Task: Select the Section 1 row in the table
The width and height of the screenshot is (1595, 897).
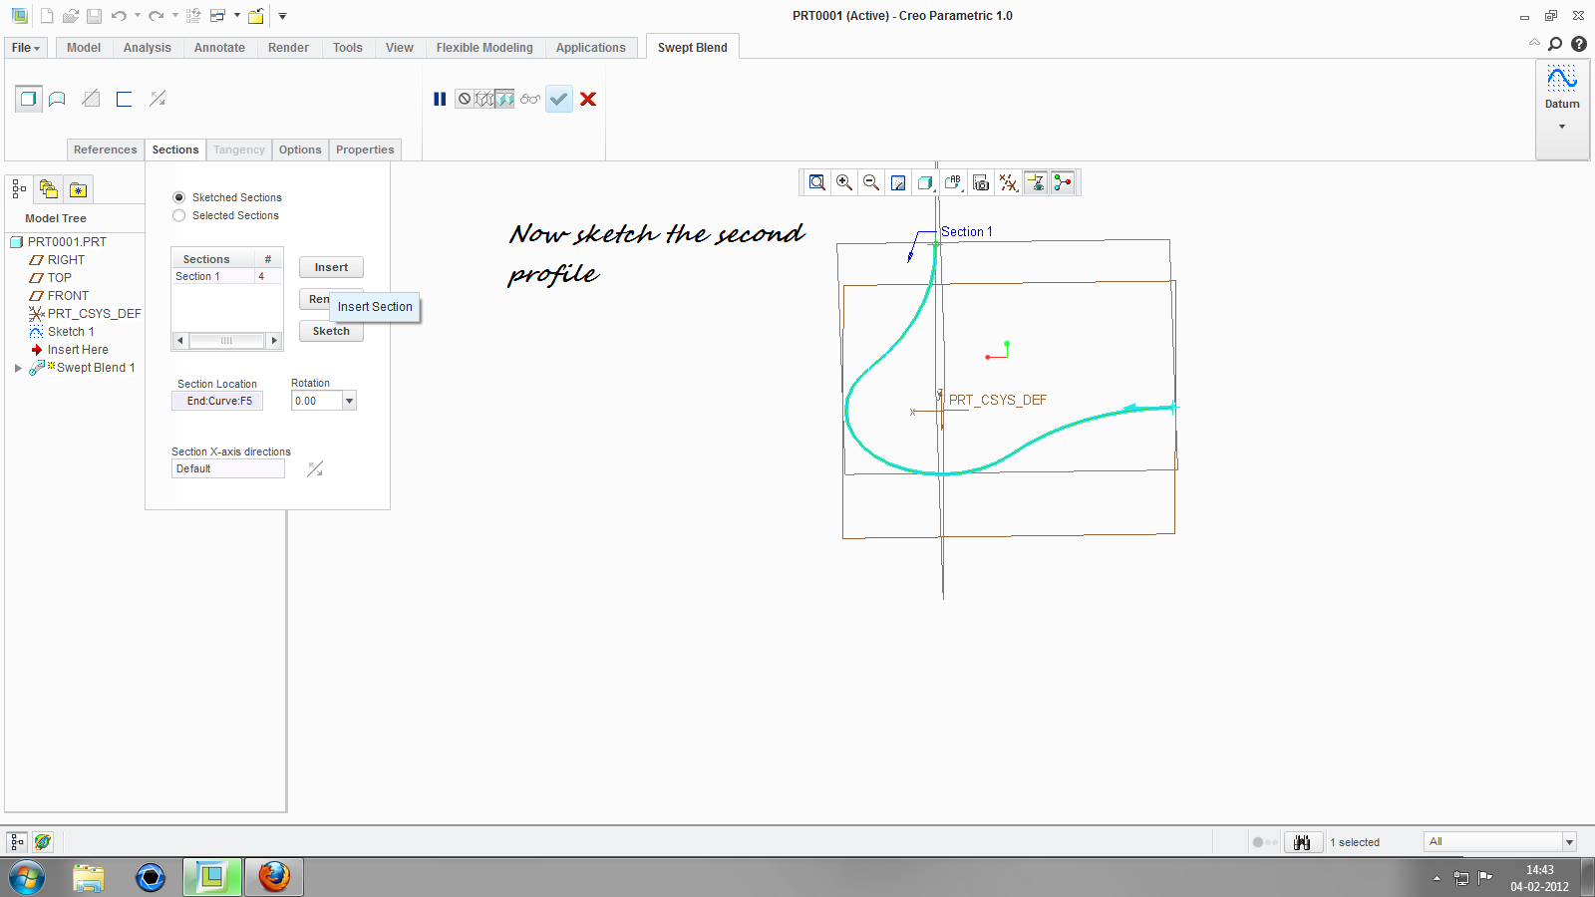Action: [227, 276]
